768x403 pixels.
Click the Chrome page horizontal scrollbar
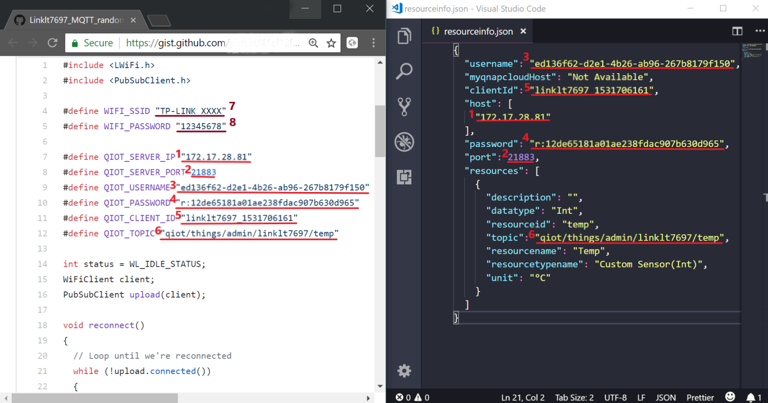tap(95, 398)
